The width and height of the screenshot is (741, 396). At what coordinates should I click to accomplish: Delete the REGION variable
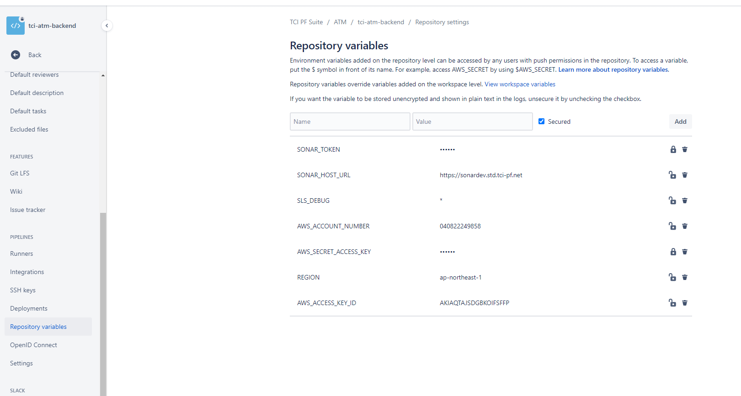pos(684,277)
